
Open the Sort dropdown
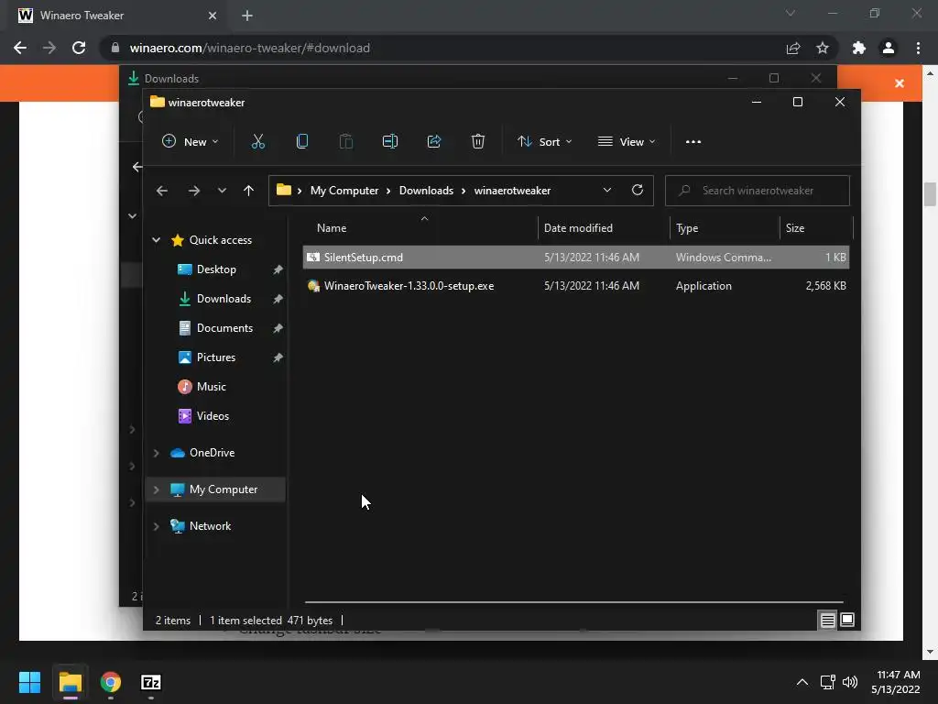point(545,142)
